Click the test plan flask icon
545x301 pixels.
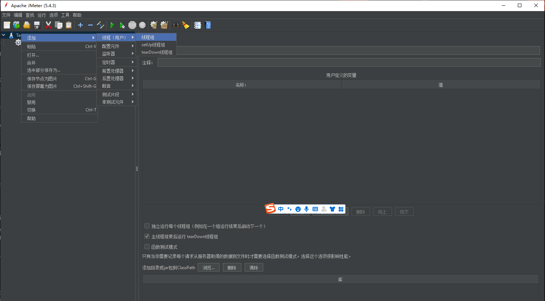pyautogui.click(x=11, y=35)
